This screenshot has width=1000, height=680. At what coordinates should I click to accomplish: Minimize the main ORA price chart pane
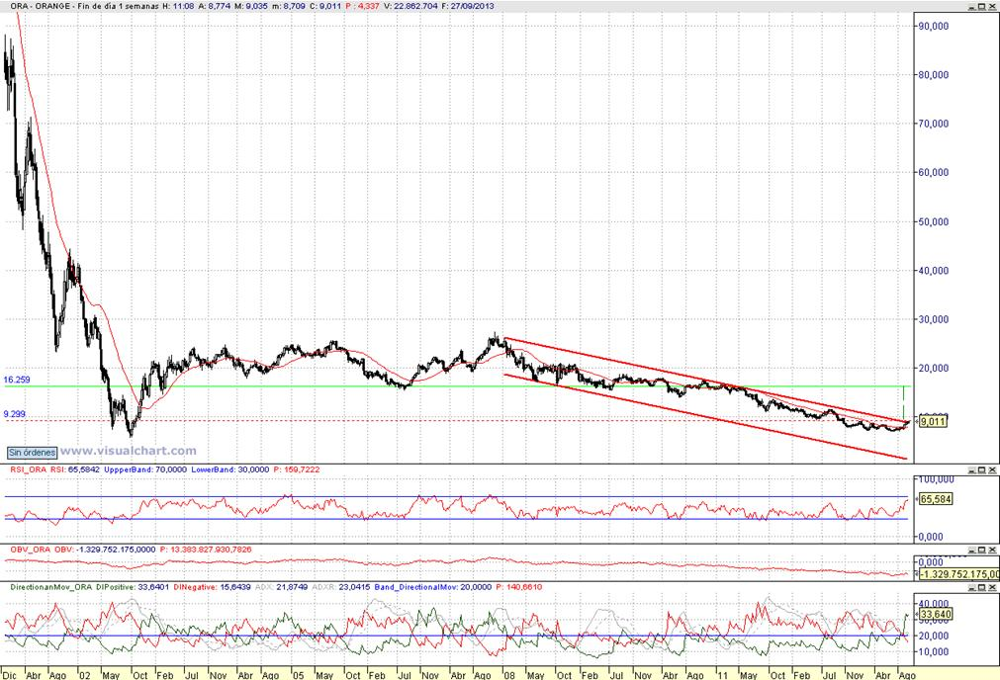972,6
